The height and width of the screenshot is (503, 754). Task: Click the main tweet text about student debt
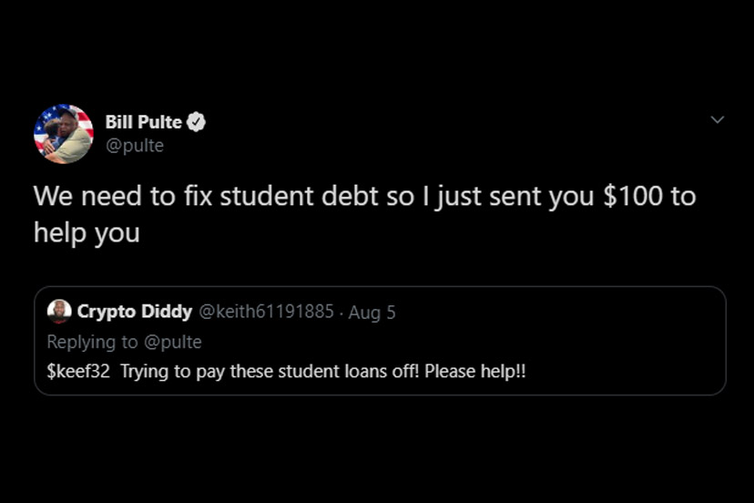(x=364, y=197)
